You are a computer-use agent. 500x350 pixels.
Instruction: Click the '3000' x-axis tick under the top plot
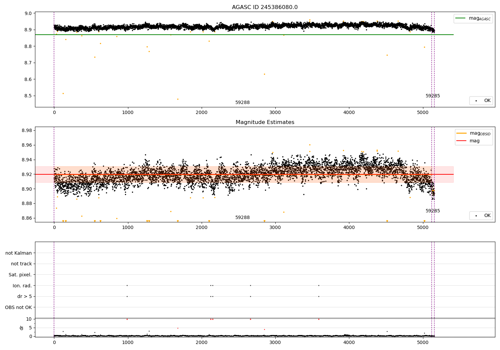coord(275,113)
